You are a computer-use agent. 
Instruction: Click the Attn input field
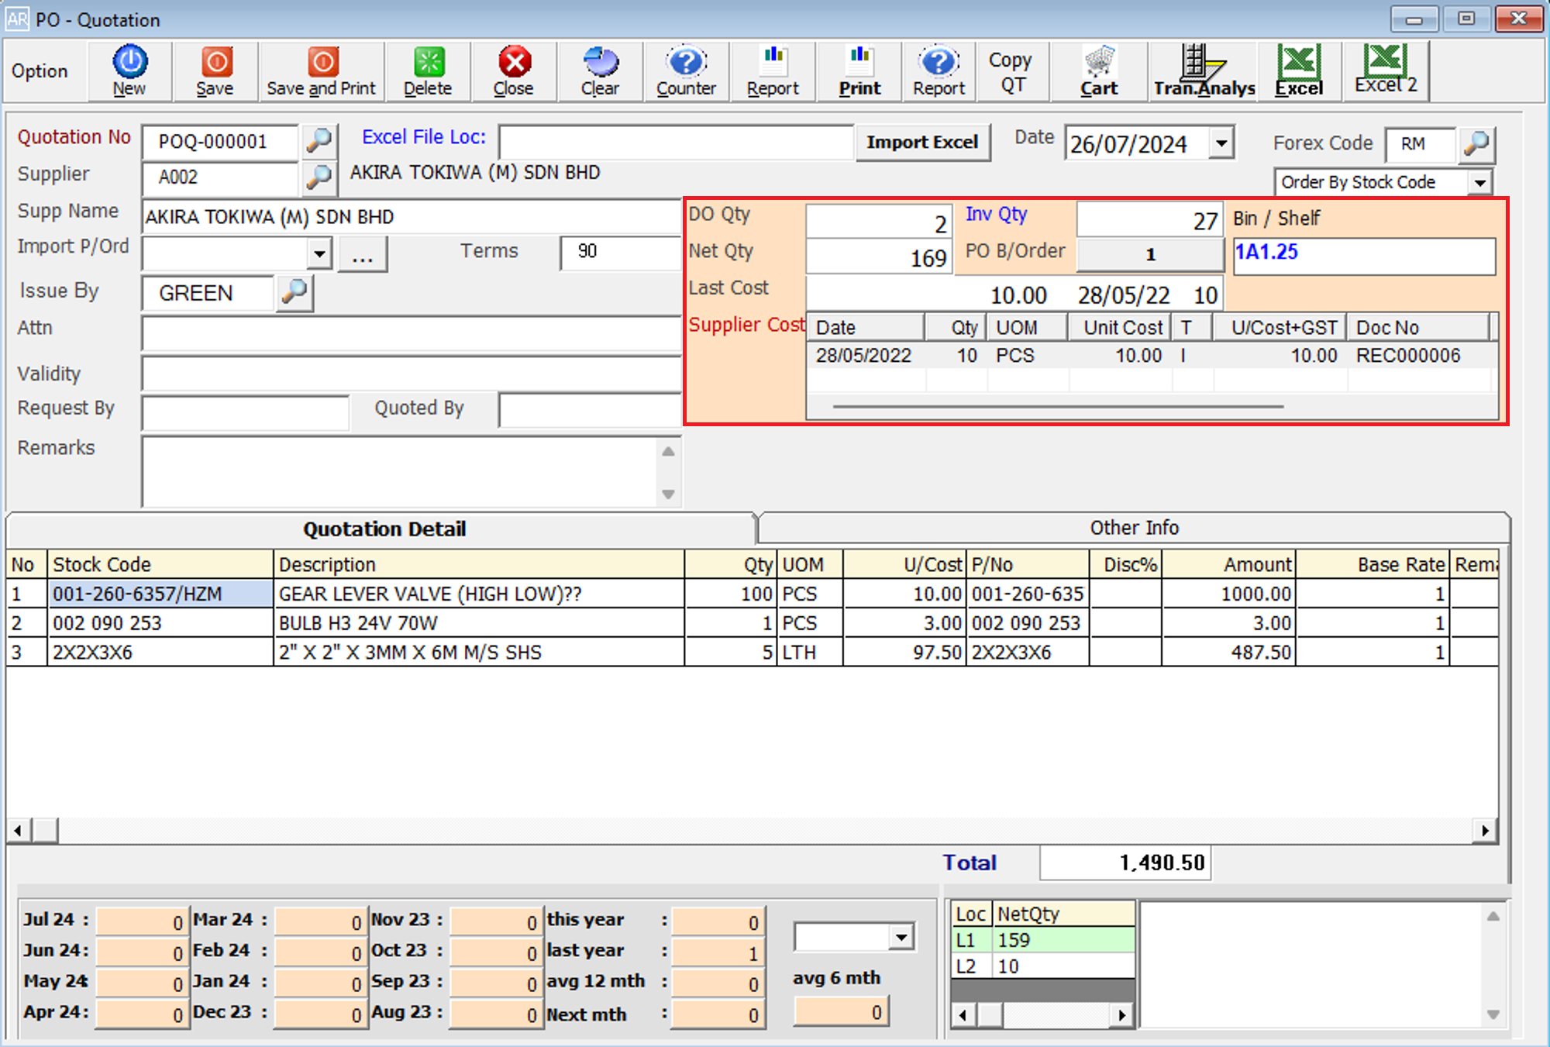coord(412,334)
